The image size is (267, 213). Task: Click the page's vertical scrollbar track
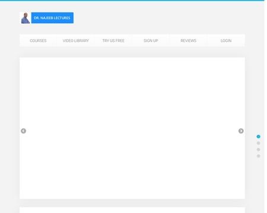click(266, 106)
